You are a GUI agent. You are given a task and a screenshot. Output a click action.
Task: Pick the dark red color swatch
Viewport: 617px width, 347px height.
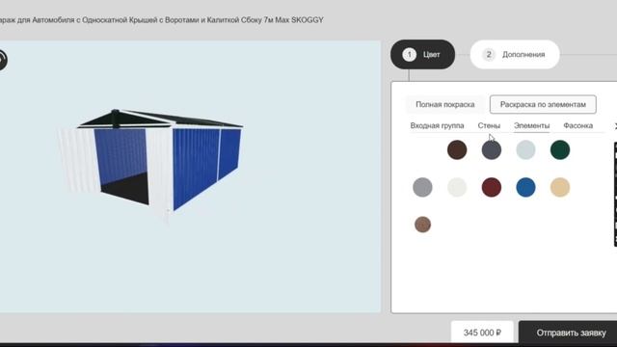[x=492, y=187]
